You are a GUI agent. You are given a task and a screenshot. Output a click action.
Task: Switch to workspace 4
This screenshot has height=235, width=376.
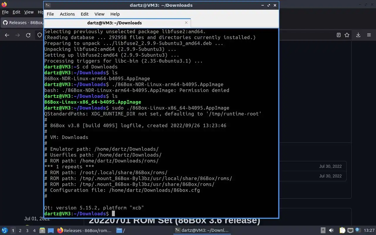click(34, 231)
